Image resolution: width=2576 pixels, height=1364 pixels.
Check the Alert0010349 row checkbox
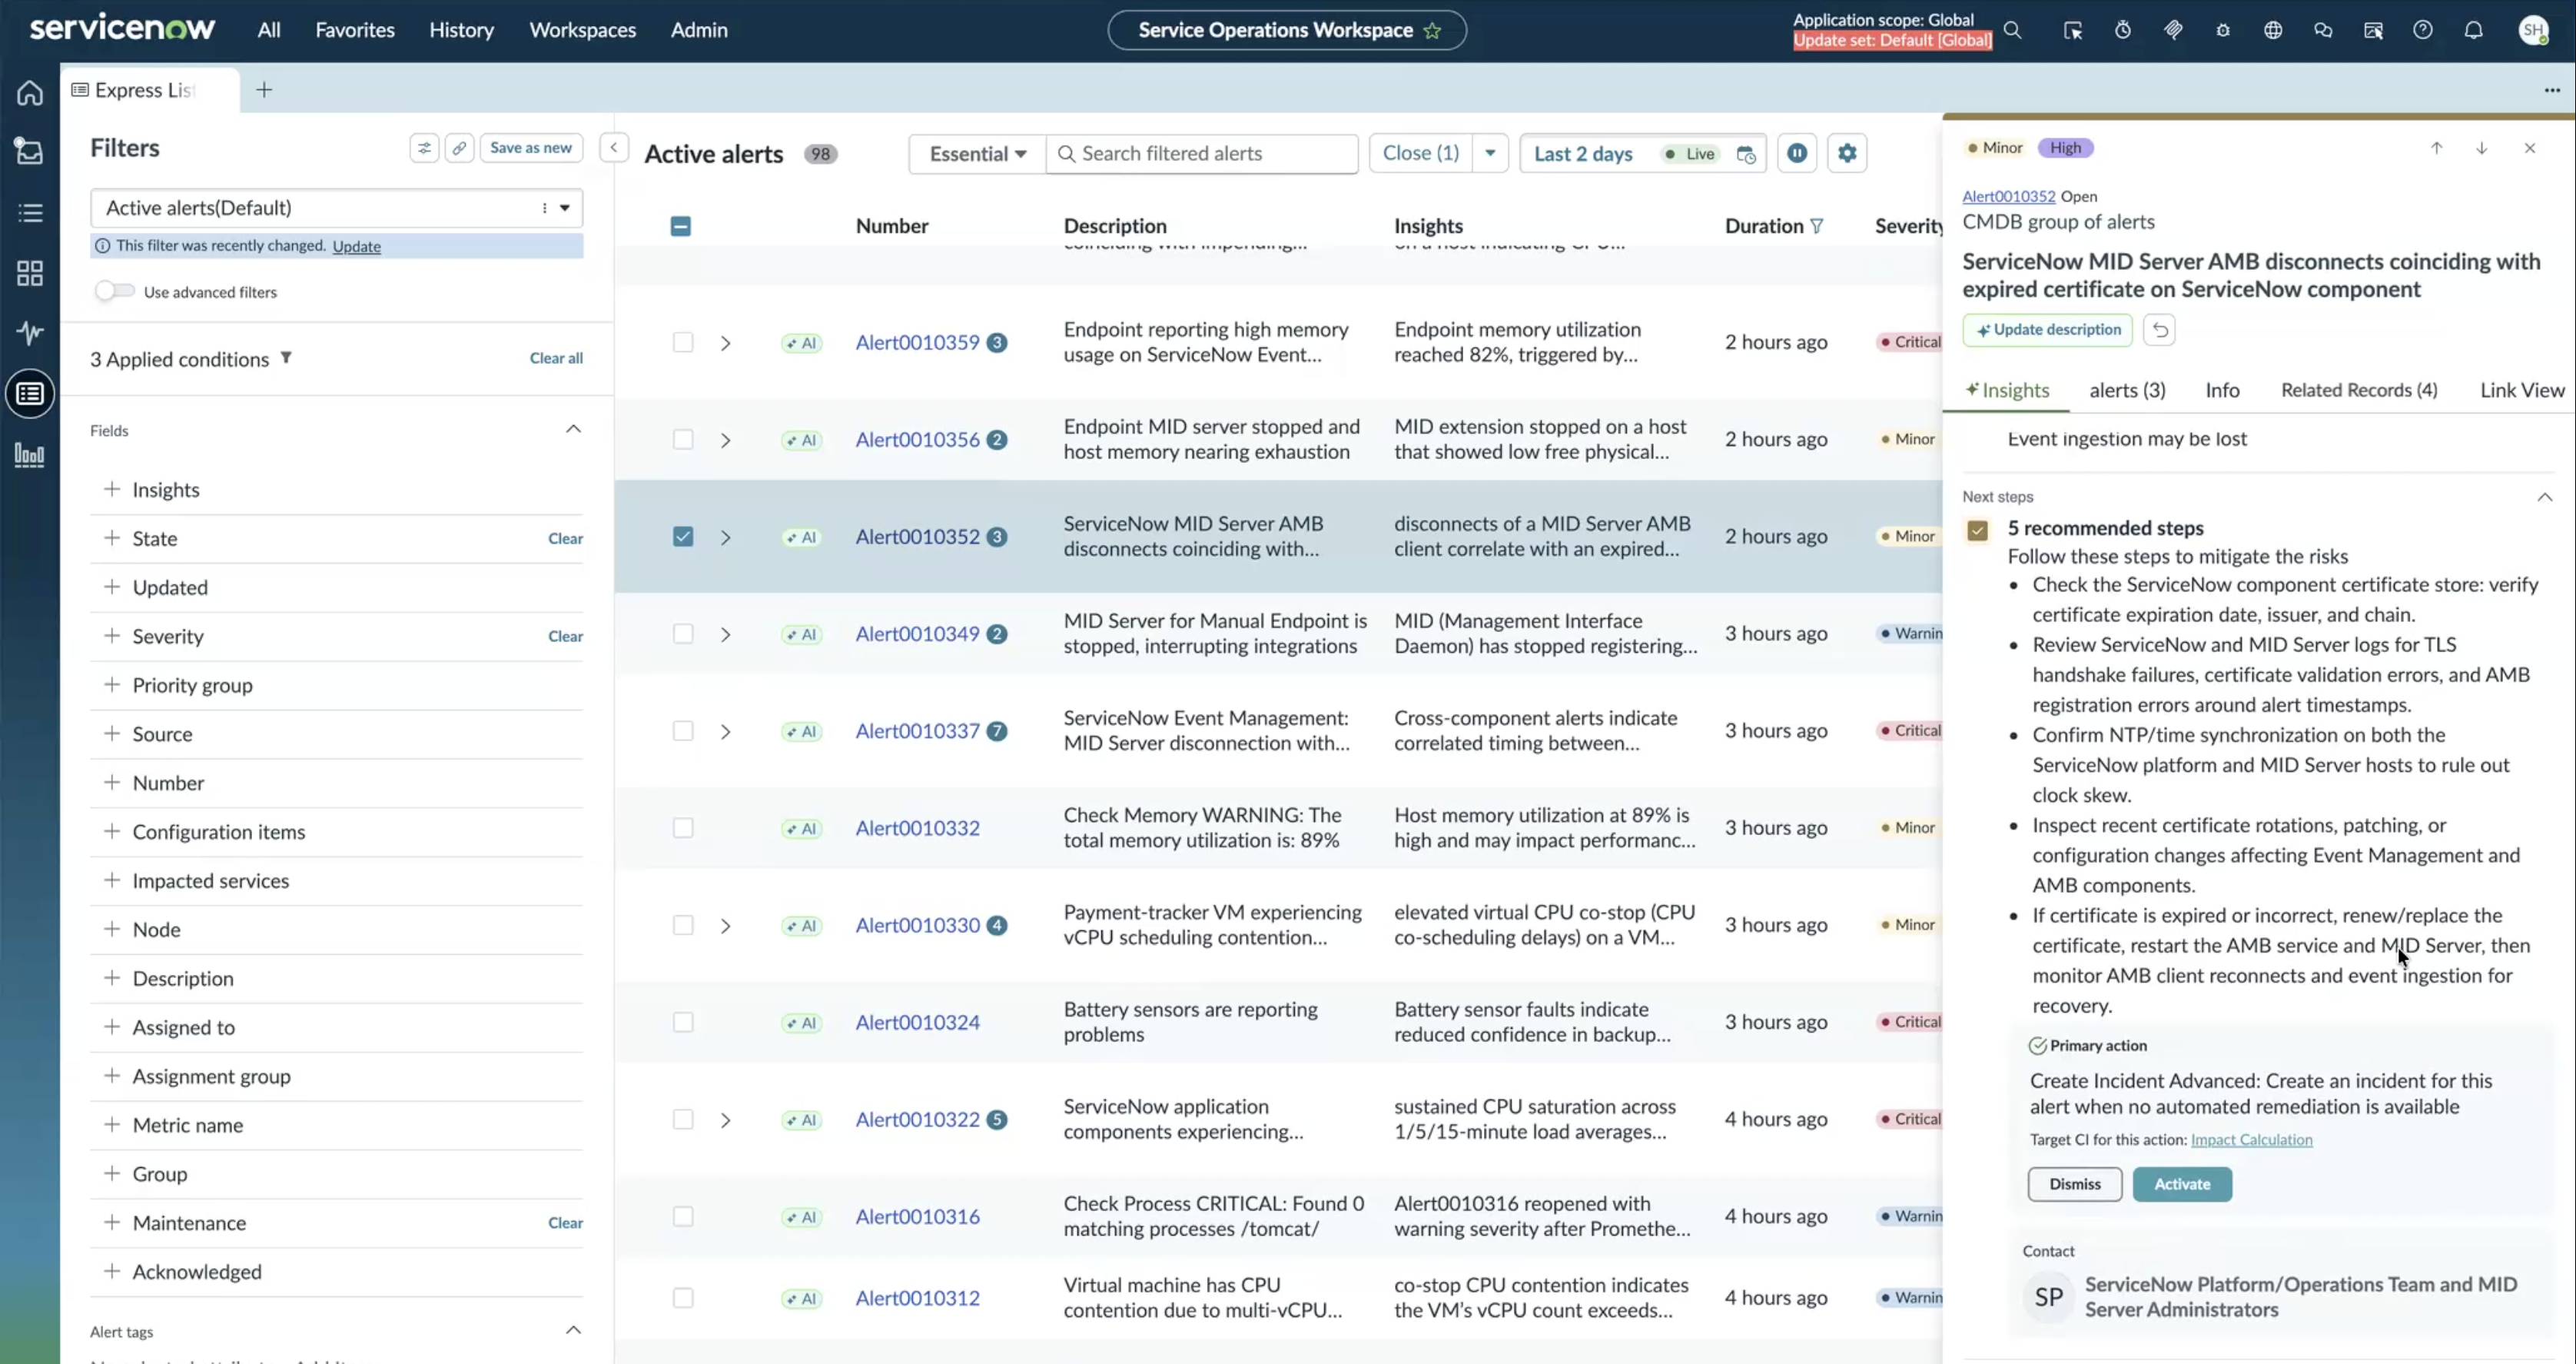pyautogui.click(x=683, y=634)
